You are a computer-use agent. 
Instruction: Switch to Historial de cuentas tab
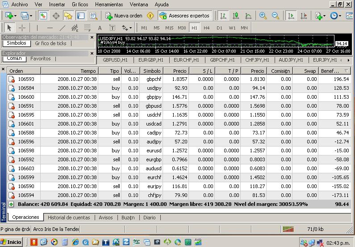tap(69, 218)
